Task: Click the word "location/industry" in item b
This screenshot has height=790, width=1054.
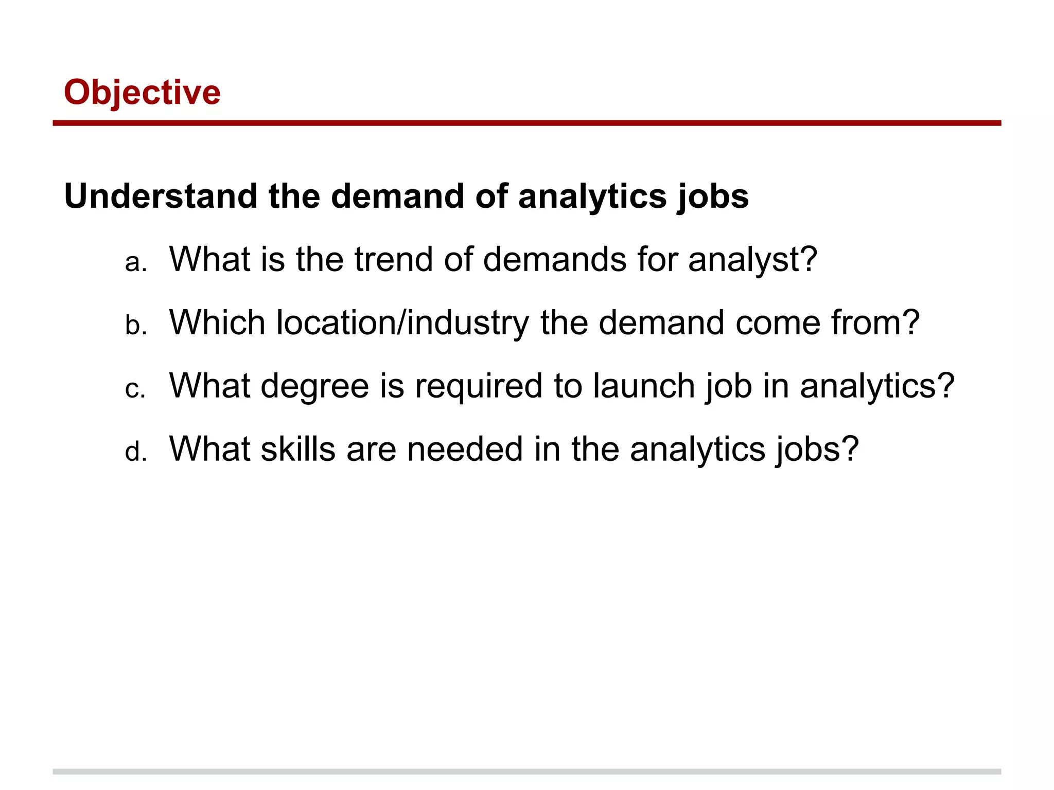Action: pyautogui.click(x=402, y=323)
